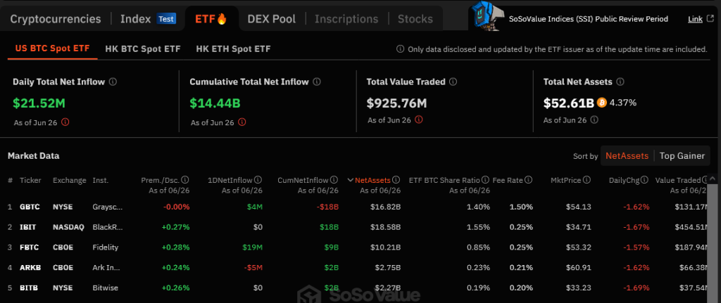Show info for MktPrice column
The height and width of the screenshot is (303, 721).
tap(587, 180)
